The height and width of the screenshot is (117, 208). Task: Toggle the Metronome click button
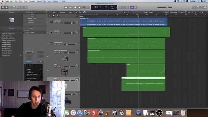(136, 7)
